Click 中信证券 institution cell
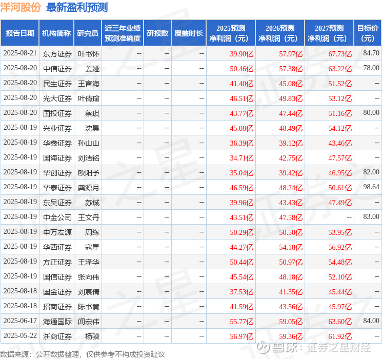This screenshot has height=359, width=382. pyautogui.click(x=57, y=69)
